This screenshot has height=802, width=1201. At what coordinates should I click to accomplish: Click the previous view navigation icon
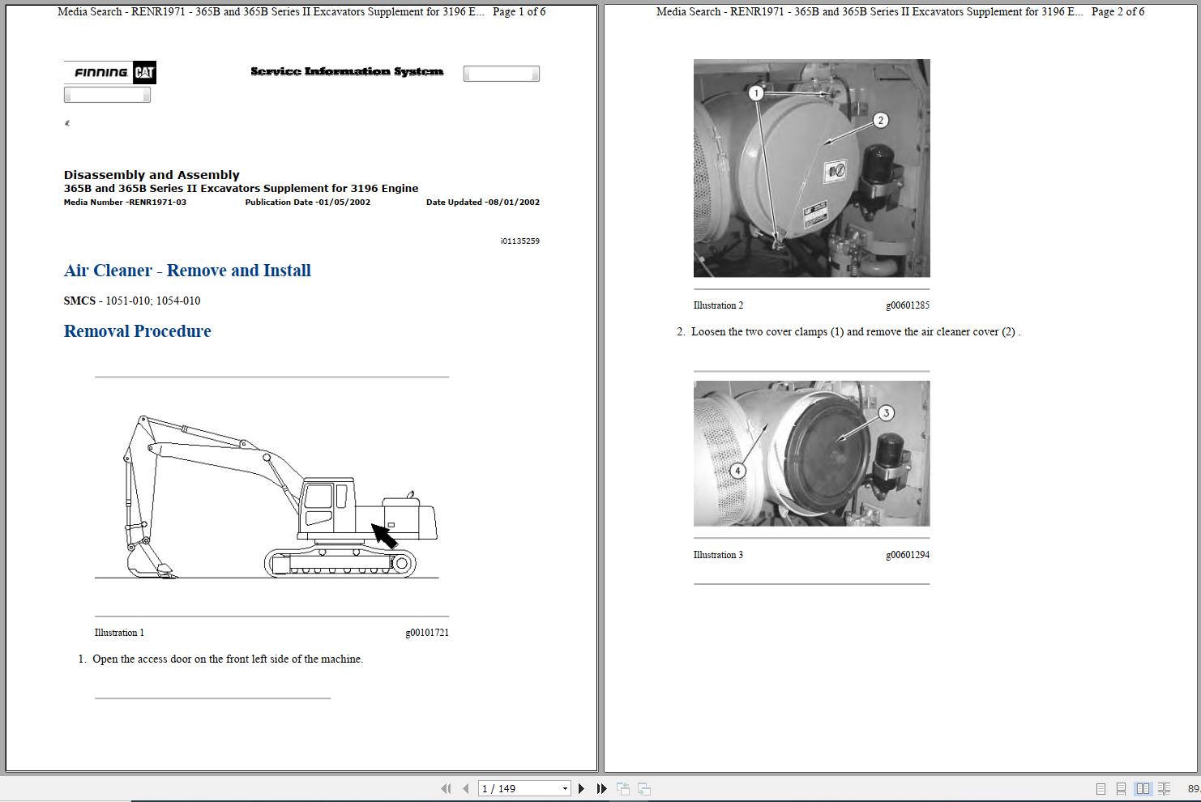tap(622, 788)
